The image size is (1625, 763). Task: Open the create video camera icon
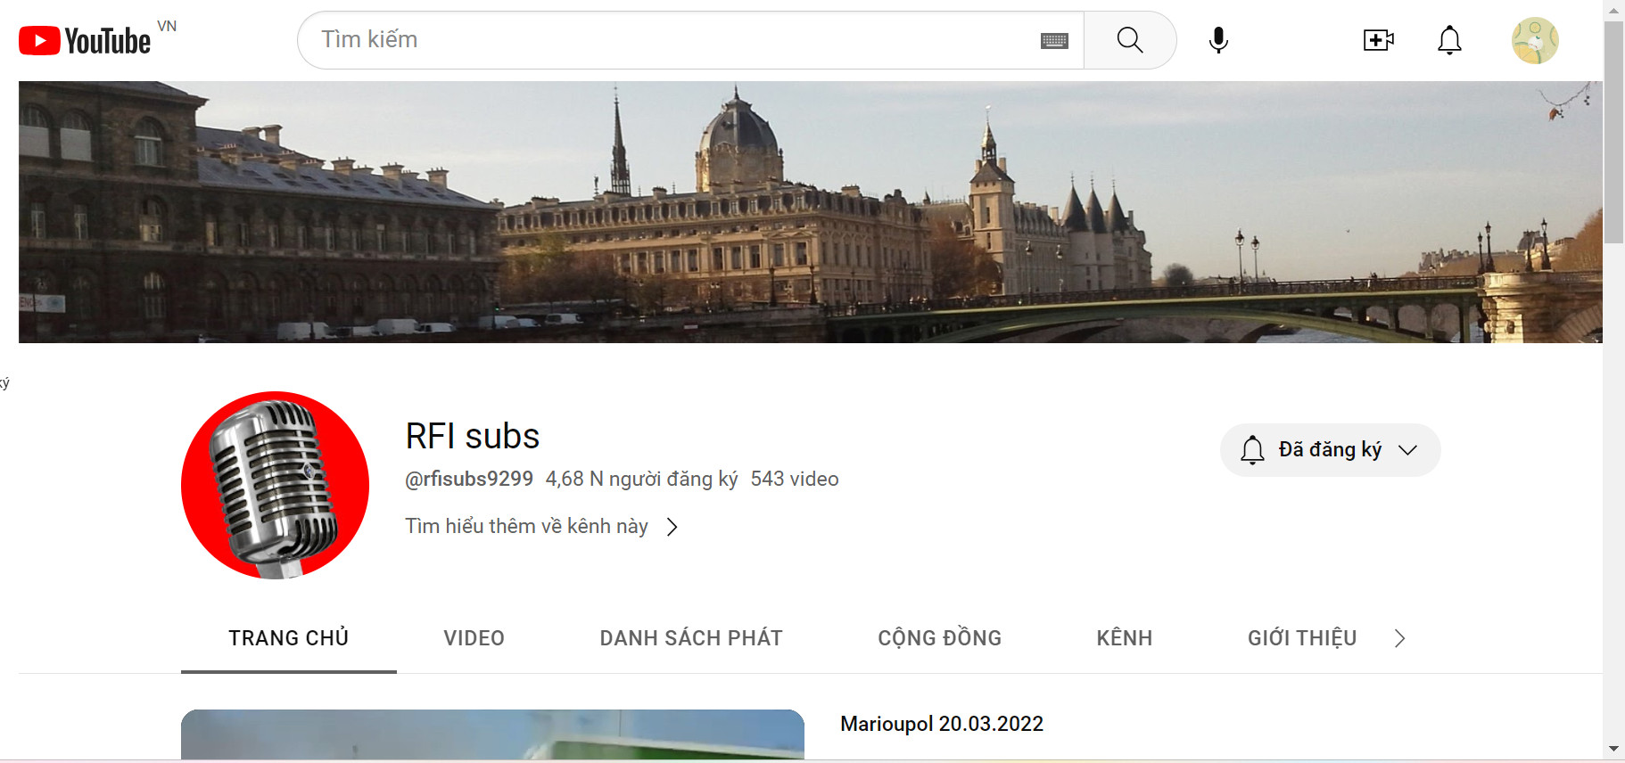1378,40
